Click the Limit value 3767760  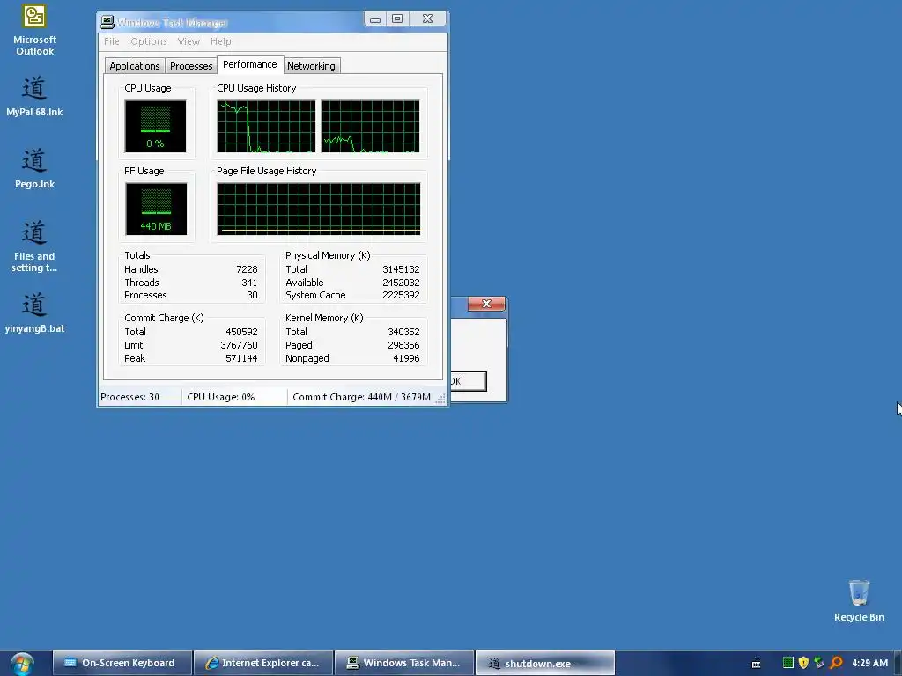point(239,345)
